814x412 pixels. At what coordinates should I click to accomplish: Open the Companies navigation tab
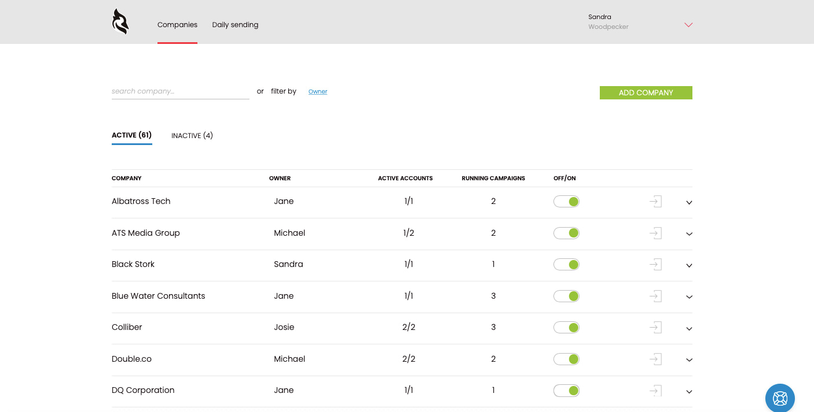pos(177,25)
